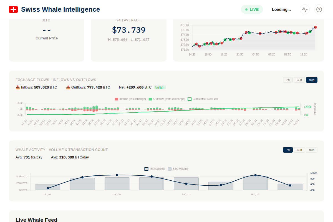
Task: Click the Swiss flag logo in the header
Action: 13,9
